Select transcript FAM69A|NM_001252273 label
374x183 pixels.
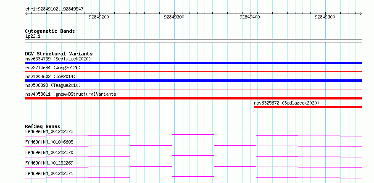(49, 131)
